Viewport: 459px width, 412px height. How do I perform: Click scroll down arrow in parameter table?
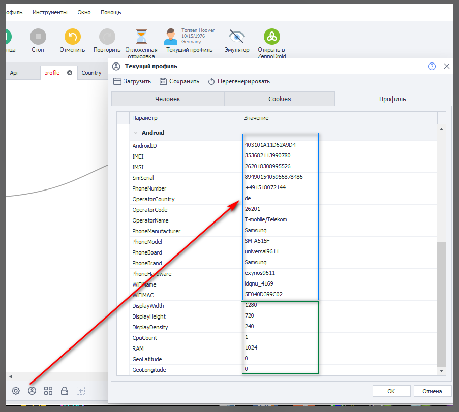[441, 371]
